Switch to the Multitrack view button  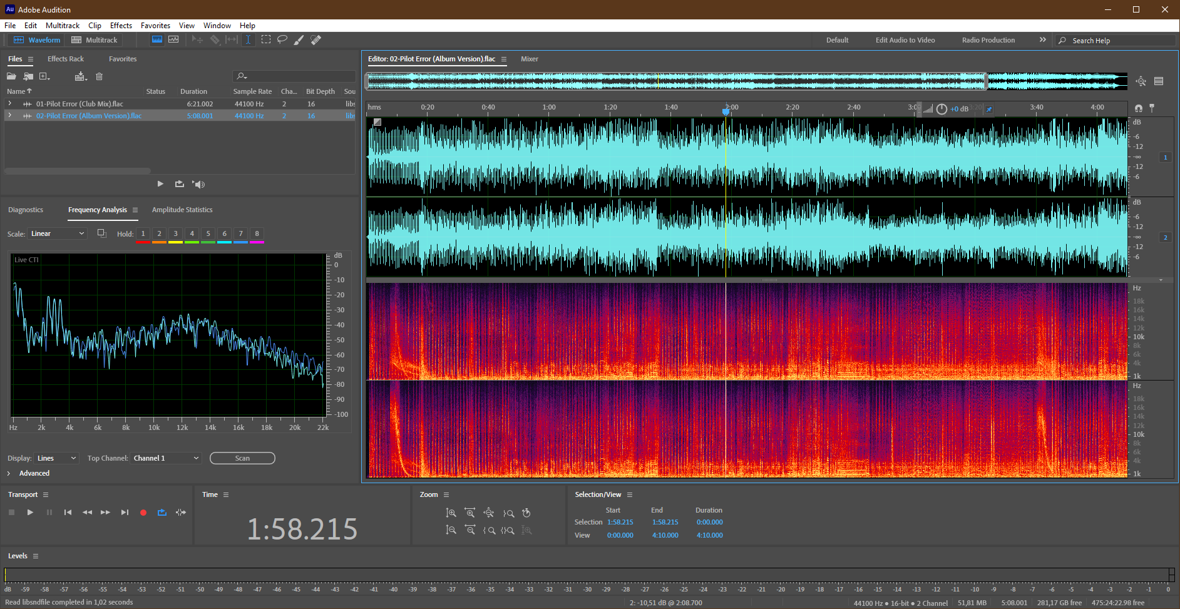[x=95, y=39]
